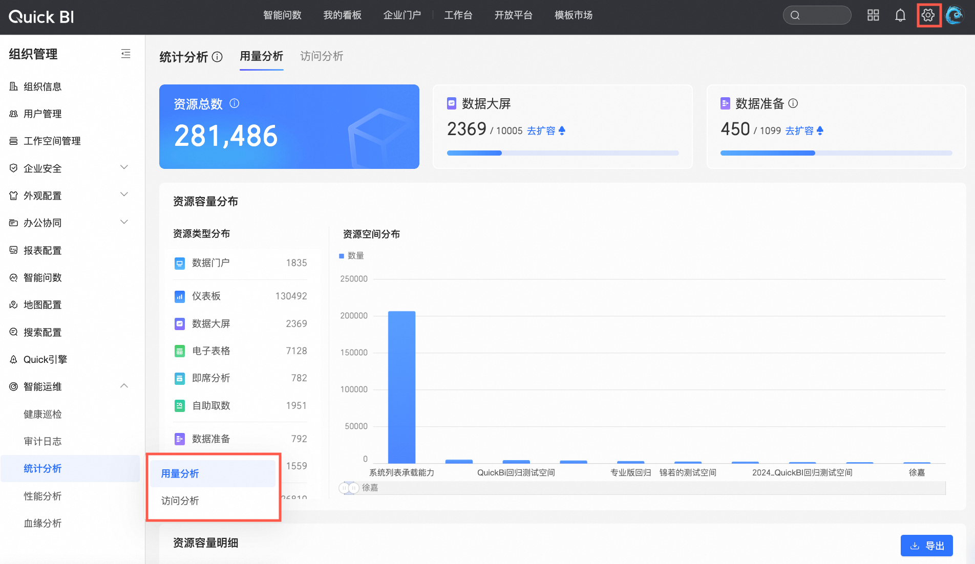
Task: Click the 组织信息 sidebar icon
Action: (x=14, y=86)
